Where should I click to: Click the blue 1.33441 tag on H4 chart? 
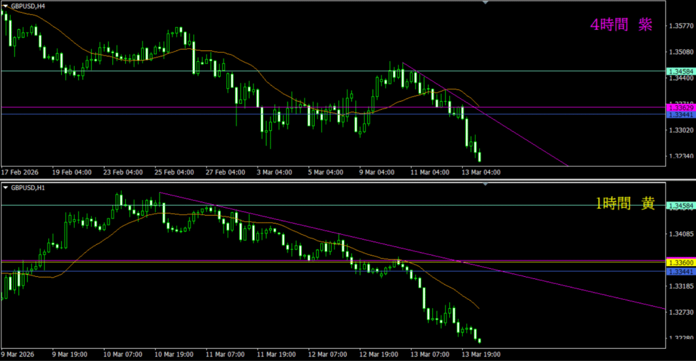(680, 115)
